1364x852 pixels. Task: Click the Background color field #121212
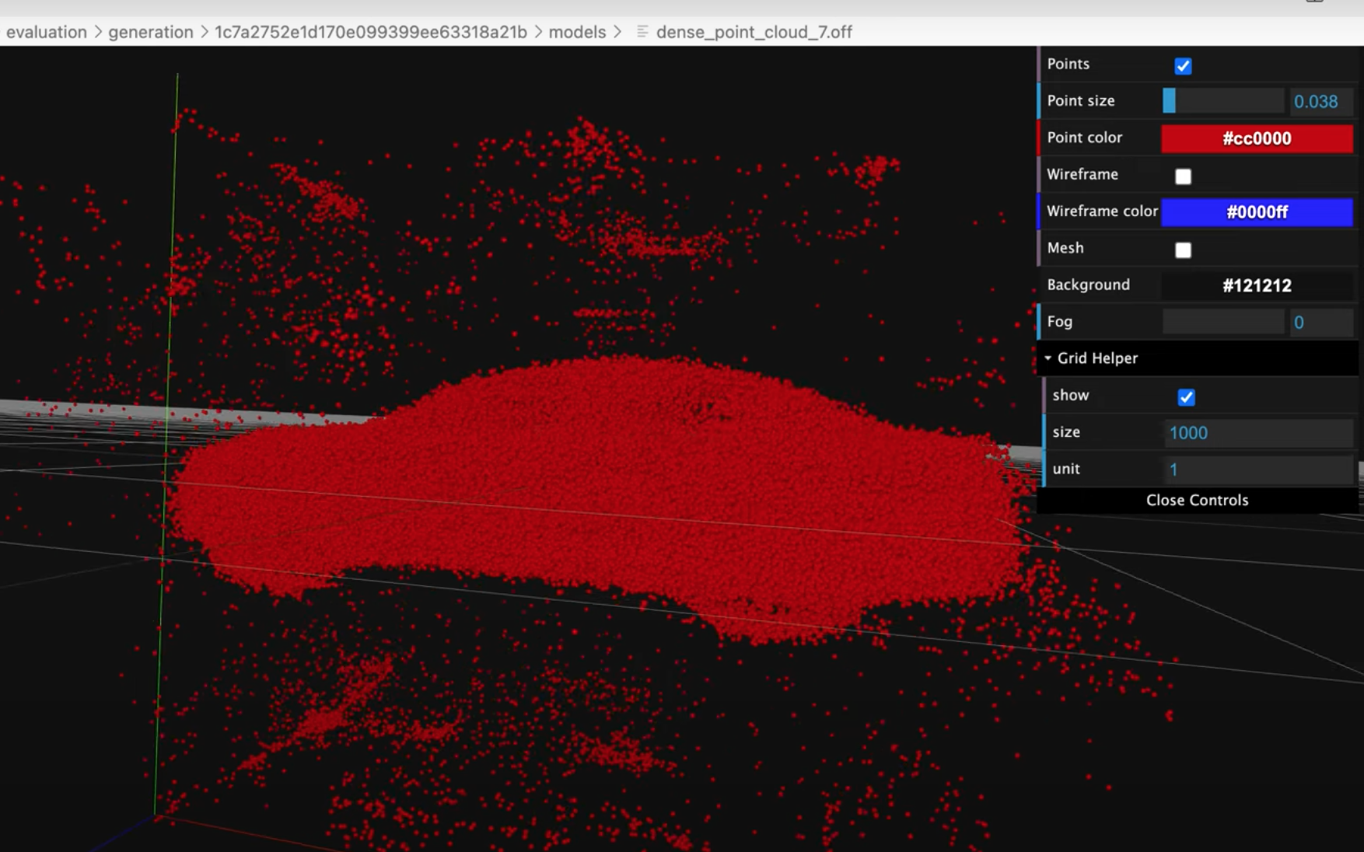pos(1257,285)
